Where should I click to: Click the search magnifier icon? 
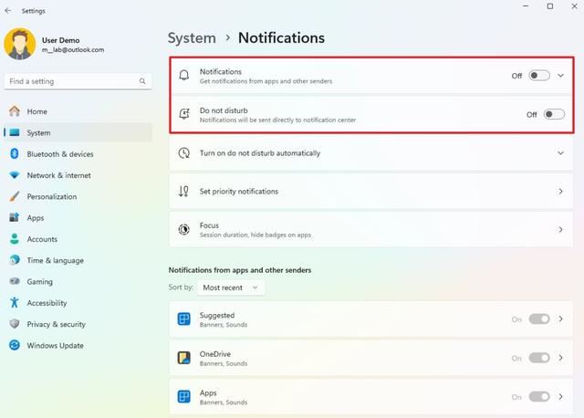pyautogui.click(x=142, y=81)
